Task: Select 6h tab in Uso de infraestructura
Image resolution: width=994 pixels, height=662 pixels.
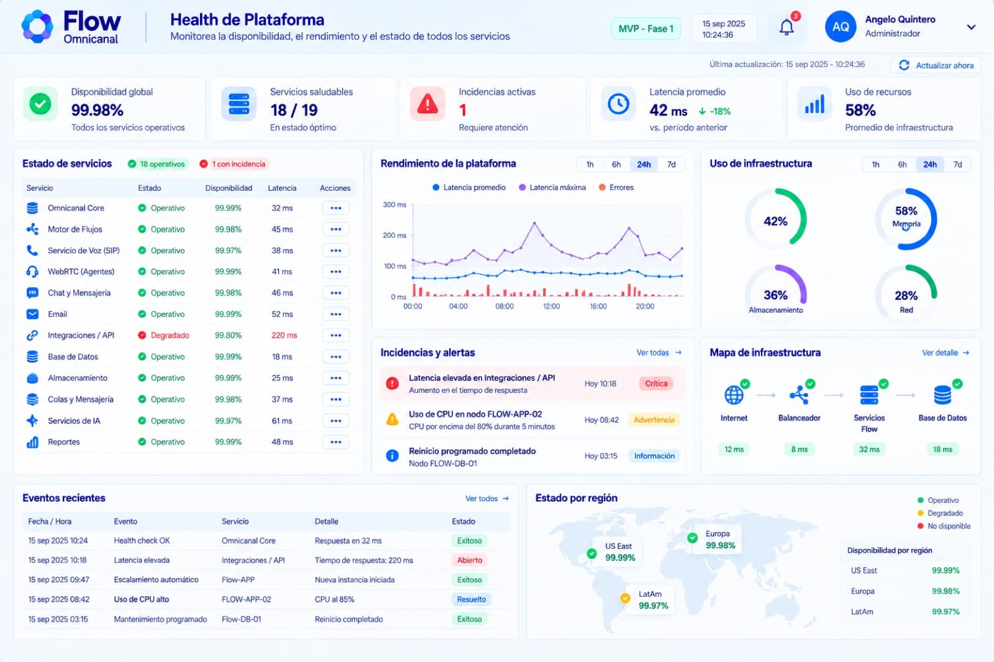Action: point(902,165)
